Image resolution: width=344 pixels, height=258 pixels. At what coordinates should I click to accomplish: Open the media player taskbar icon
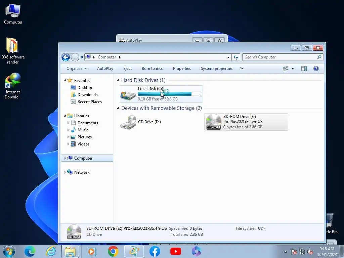point(91,251)
